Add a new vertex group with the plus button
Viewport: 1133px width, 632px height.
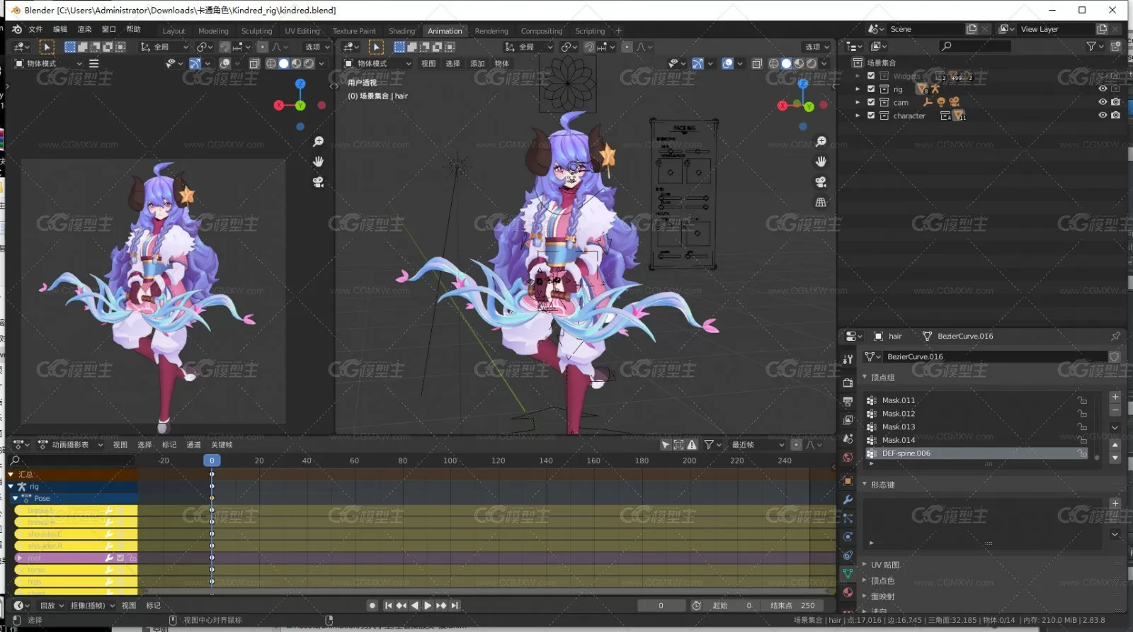click(x=1115, y=397)
